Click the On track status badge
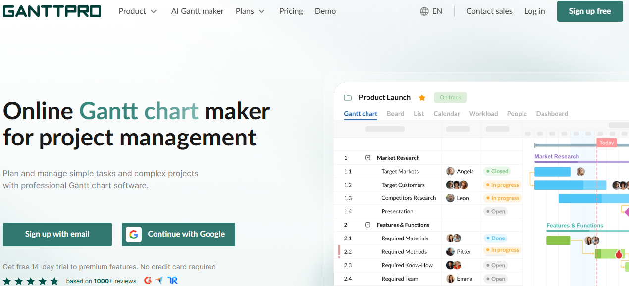Image resolution: width=629 pixels, height=286 pixels. [450, 97]
